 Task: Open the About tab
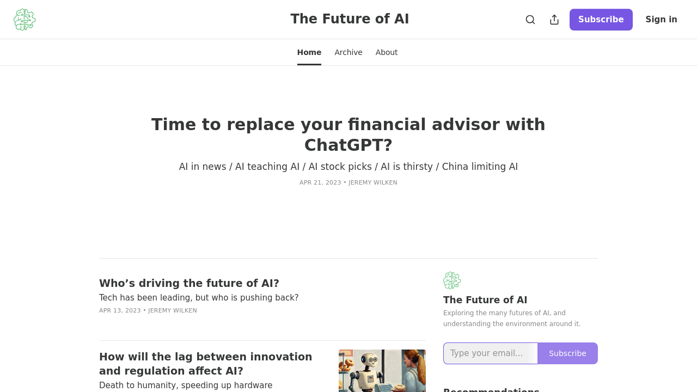[387, 52]
